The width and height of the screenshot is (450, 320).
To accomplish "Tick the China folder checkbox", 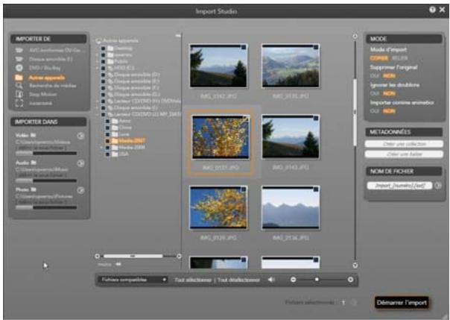I will pyautogui.click(x=108, y=128).
